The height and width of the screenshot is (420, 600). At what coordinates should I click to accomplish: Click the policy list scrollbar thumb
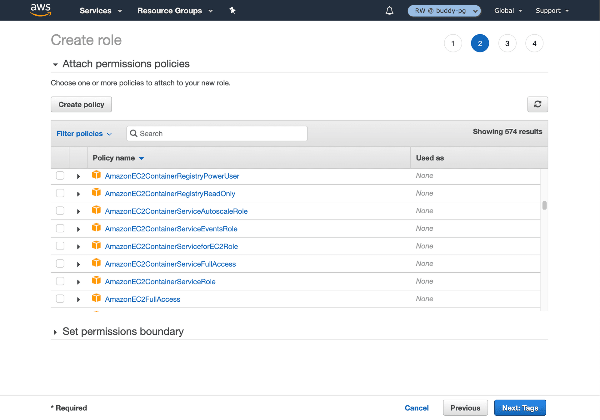[x=544, y=205]
